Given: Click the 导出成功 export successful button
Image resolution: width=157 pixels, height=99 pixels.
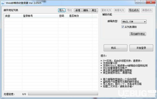Looking at the screenshot, I should tap(134, 10).
